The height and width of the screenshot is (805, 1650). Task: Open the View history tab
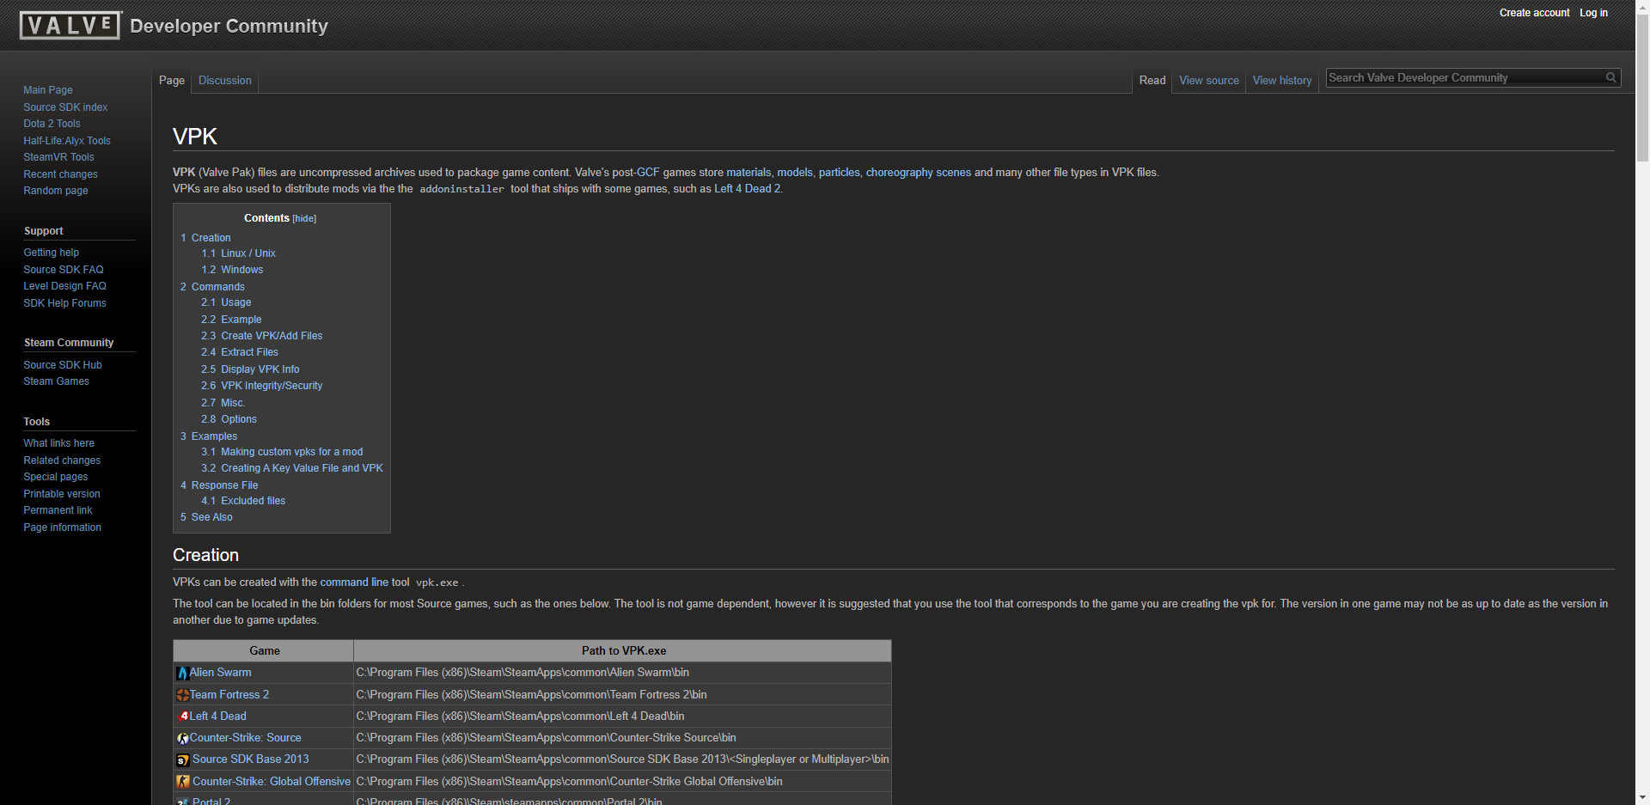pyautogui.click(x=1281, y=81)
